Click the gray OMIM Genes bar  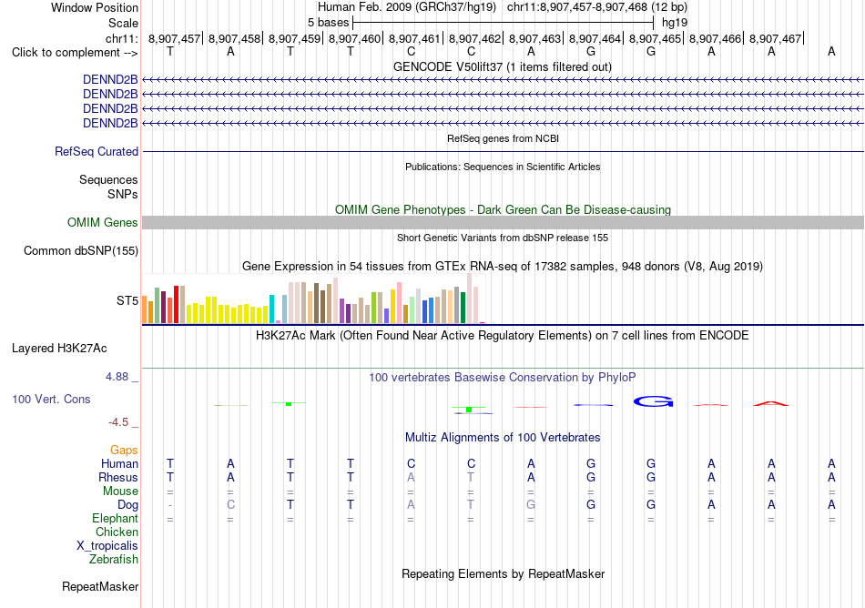503,223
